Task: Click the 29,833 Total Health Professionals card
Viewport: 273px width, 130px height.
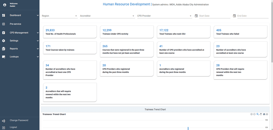Action: 70,32
